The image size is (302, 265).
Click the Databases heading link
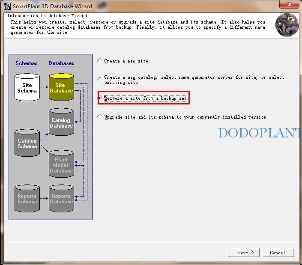[x=61, y=63]
